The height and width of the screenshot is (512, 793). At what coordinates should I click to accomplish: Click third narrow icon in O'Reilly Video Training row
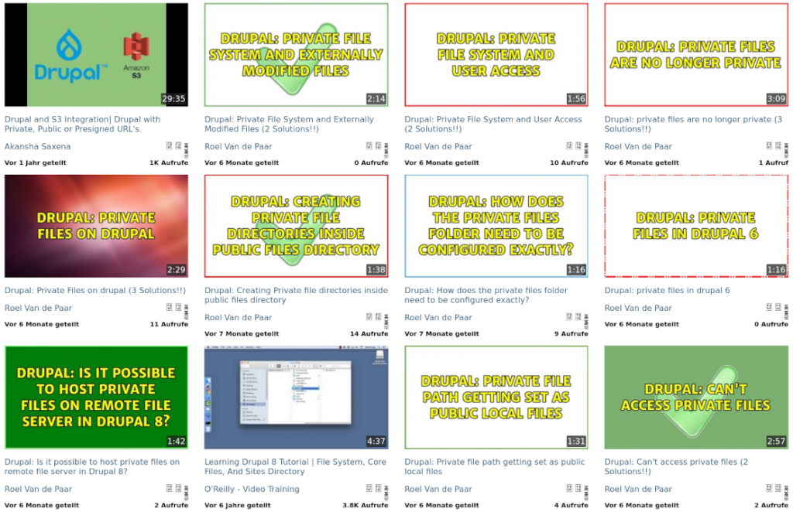pyautogui.click(x=386, y=489)
